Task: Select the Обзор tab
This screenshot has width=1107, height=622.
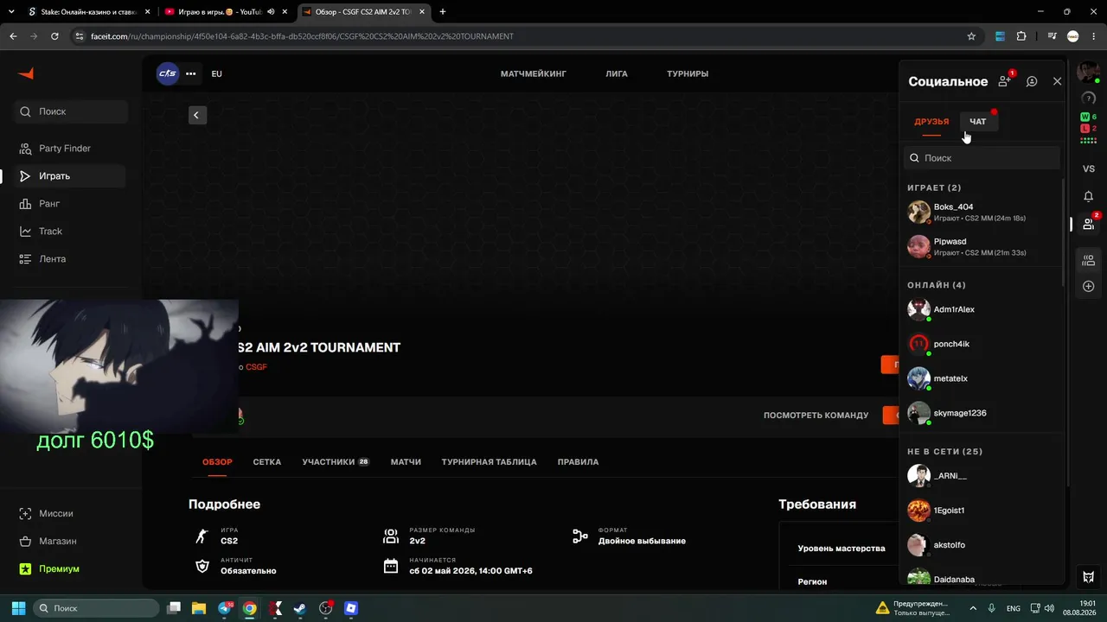Action: [x=217, y=462]
